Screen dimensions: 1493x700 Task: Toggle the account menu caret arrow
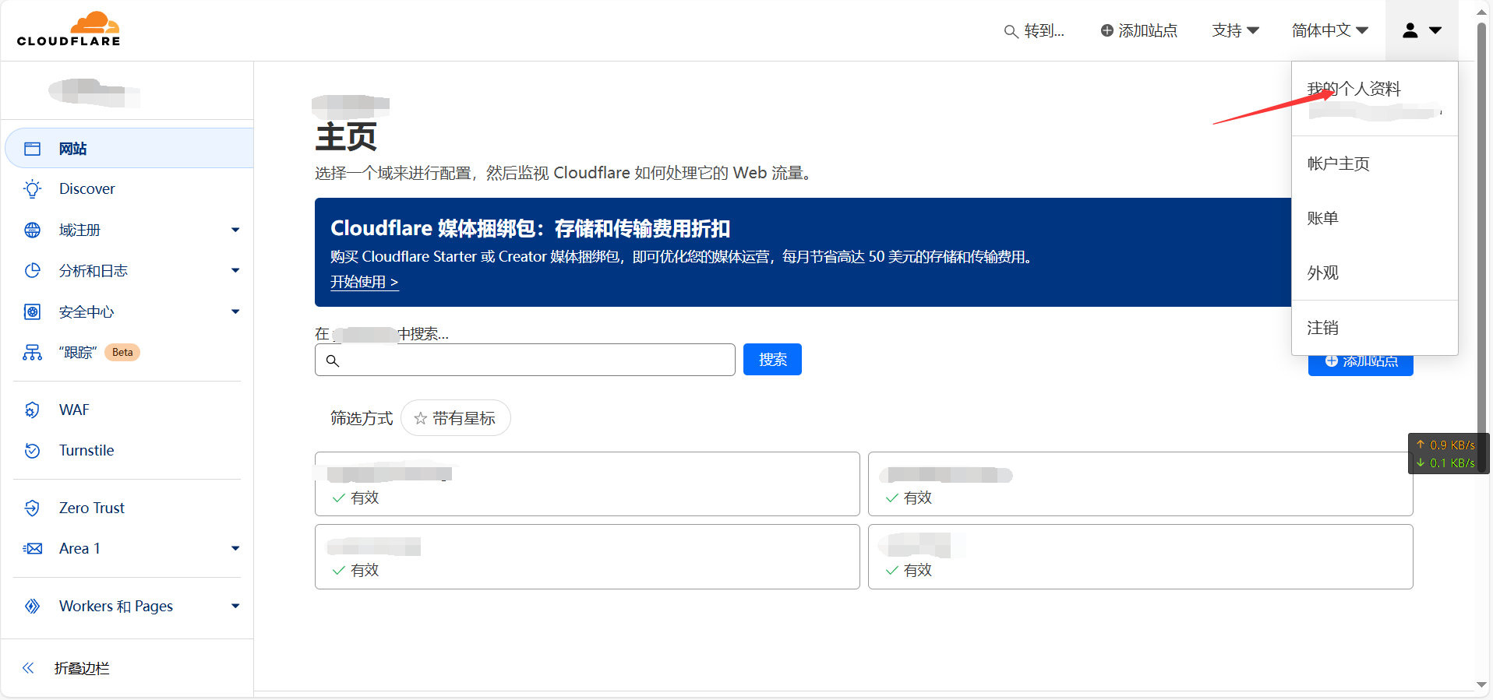(x=1435, y=30)
